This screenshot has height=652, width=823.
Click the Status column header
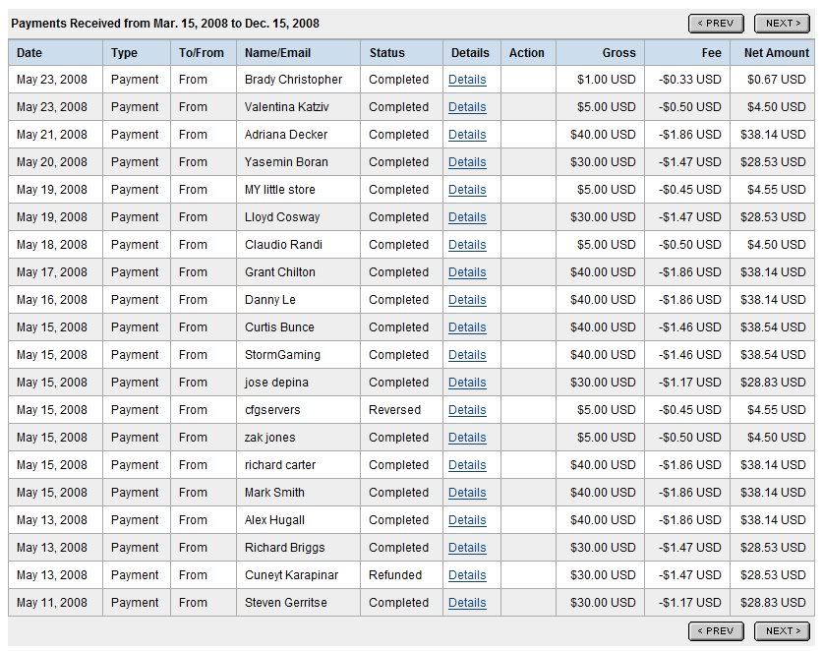point(386,53)
